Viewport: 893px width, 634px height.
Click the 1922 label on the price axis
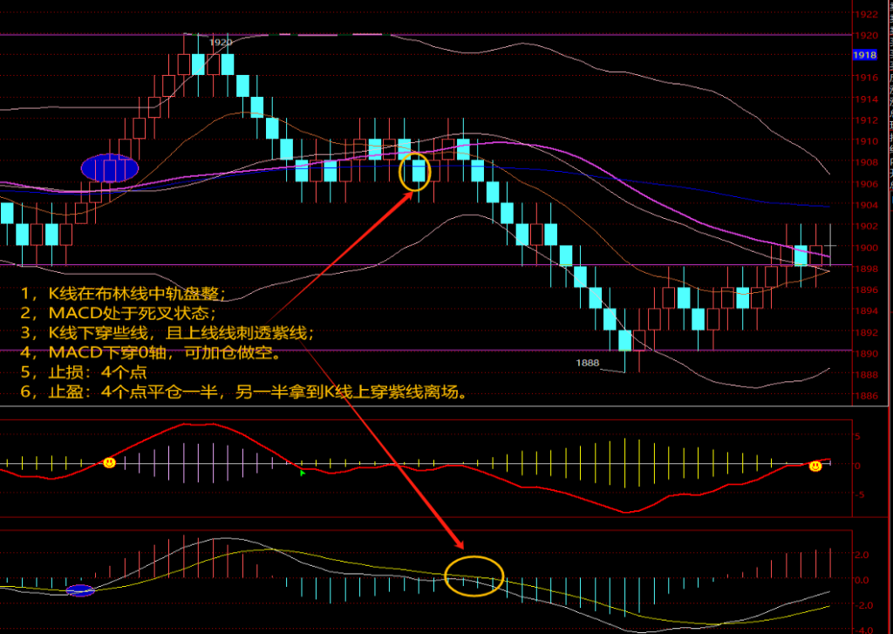(866, 14)
